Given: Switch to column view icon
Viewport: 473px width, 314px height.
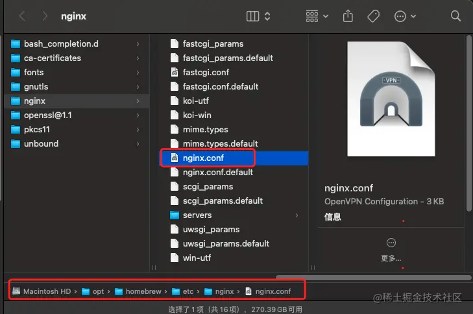Looking at the screenshot, I should (252, 16).
